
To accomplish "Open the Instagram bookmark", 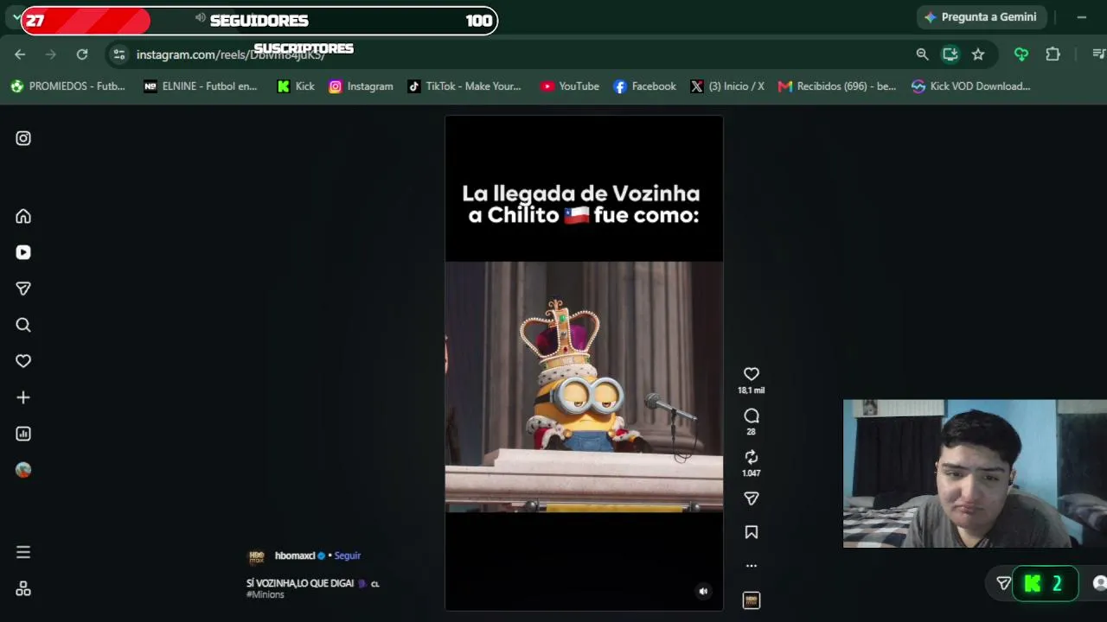I will point(361,86).
